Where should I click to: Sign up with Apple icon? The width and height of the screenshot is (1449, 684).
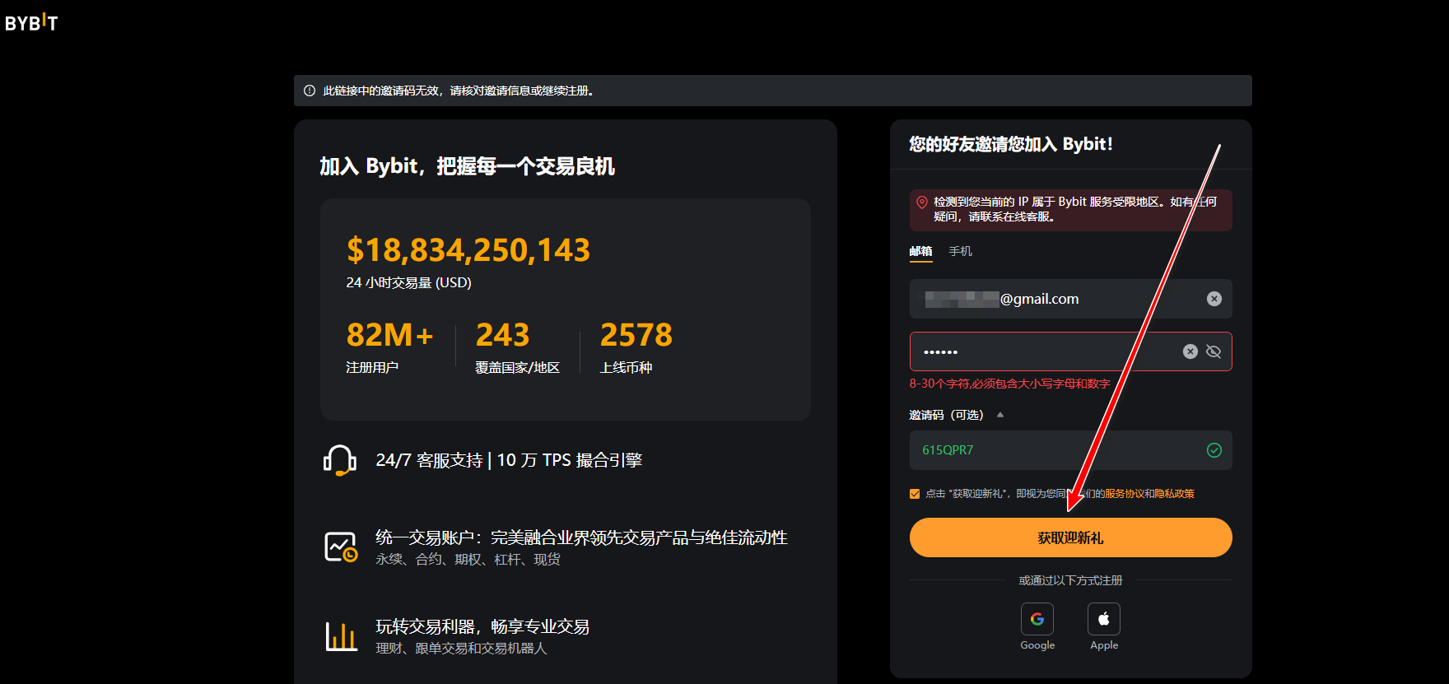point(1103,619)
